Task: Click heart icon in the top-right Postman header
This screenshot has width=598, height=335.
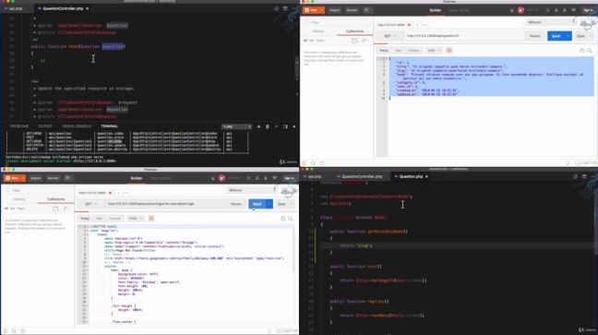Action: [x=573, y=10]
